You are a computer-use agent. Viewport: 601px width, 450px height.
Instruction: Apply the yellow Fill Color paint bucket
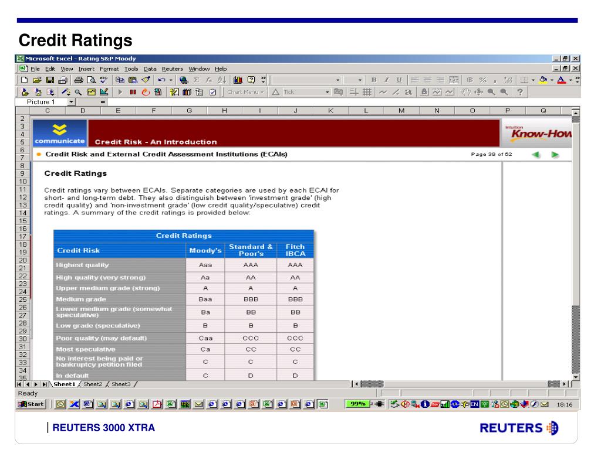click(x=543, y=80)
